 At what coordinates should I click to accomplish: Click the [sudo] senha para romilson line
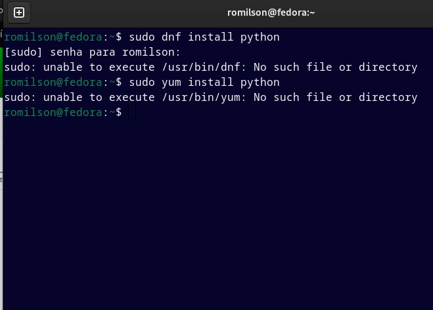coord(92,52)
